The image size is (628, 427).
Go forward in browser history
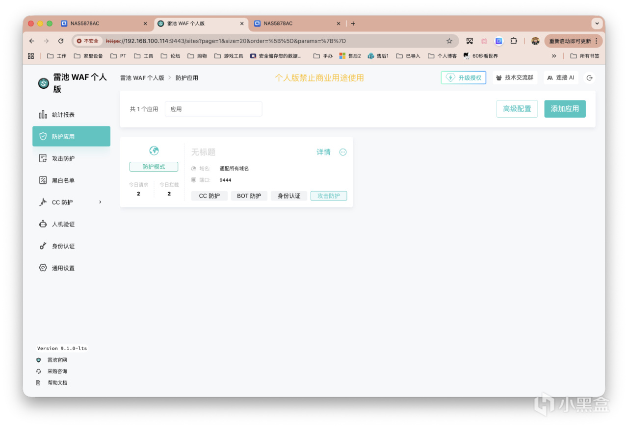[x=46, y=41]
